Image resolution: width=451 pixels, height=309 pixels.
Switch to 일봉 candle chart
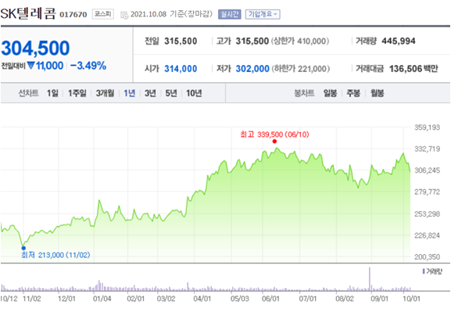coord(330,93)
